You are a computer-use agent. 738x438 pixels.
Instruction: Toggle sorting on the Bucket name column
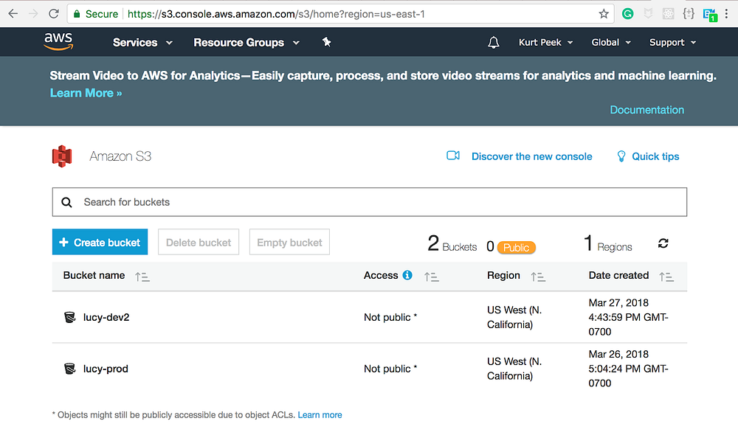coord(142,277)
